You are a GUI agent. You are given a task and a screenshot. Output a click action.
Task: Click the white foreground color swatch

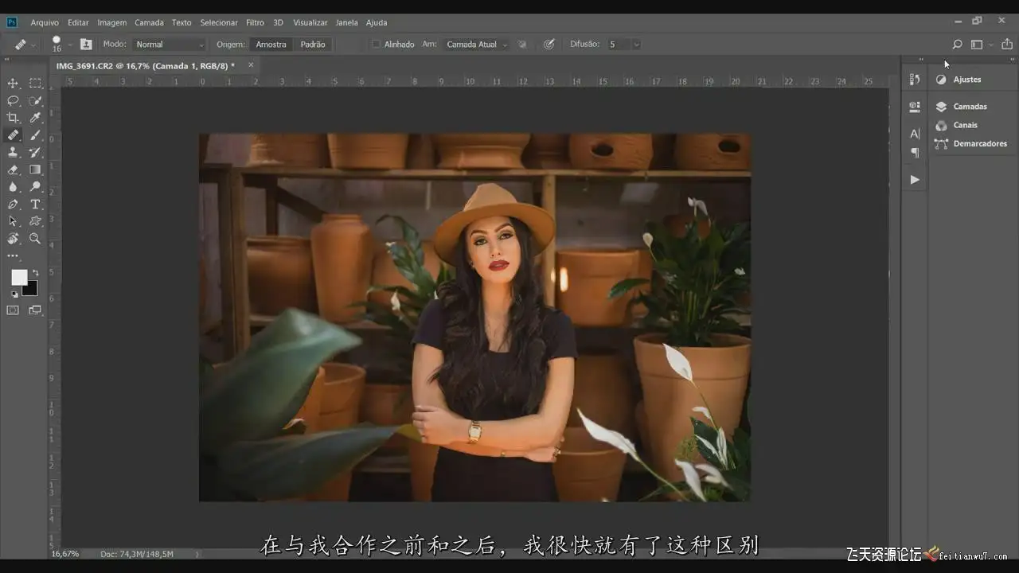click(x=18, y=277)
